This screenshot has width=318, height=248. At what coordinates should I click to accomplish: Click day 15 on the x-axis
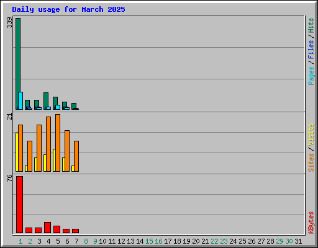point(149,241)
